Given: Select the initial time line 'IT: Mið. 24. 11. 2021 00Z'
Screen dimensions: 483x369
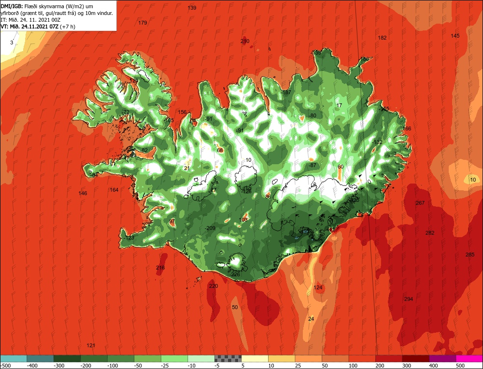Looking at the screenshot, I should coord(30,20).
